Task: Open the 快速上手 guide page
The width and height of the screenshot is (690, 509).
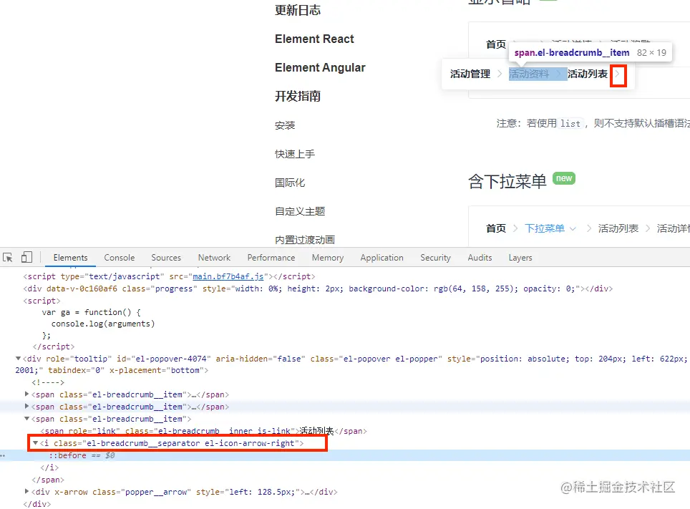Action: (295, 154)
